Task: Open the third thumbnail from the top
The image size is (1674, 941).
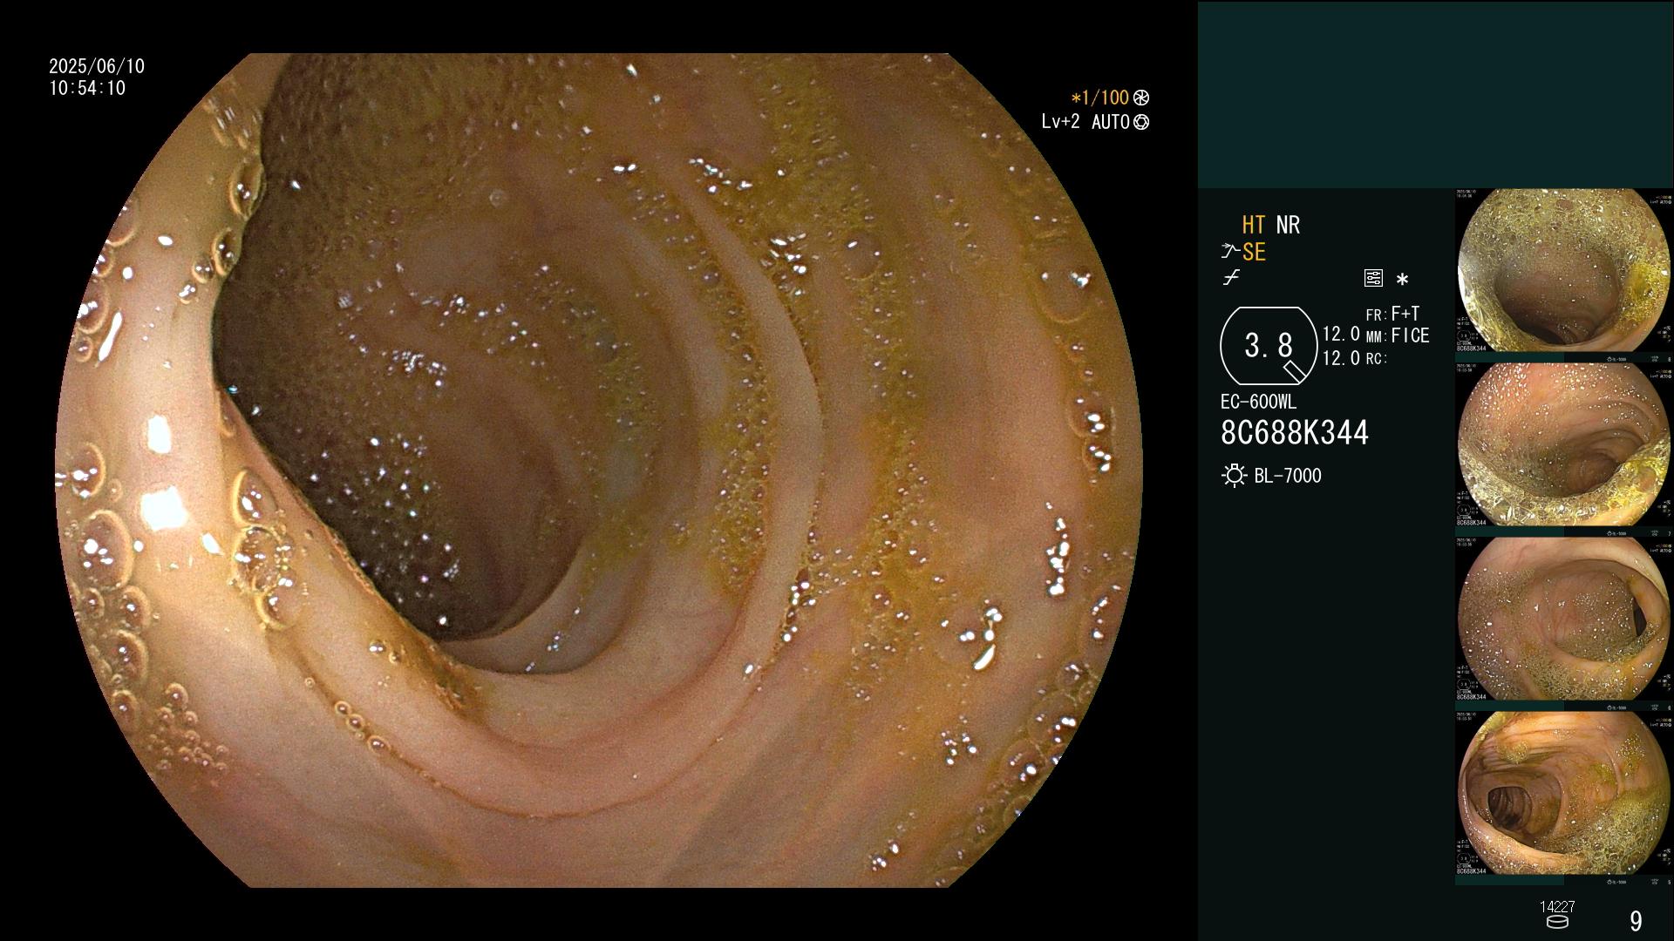Action: tap(1564, 619)
